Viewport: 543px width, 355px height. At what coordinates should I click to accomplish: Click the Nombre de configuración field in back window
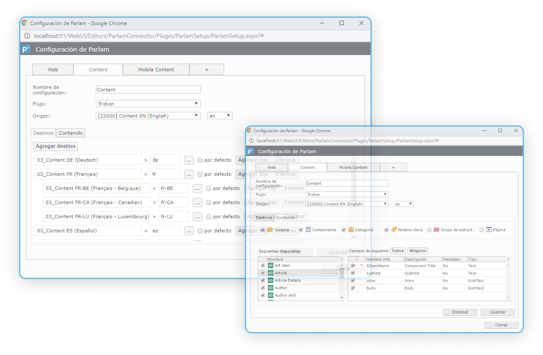point(148,90)
